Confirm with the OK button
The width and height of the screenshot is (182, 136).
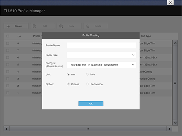[x=91, y=104]
